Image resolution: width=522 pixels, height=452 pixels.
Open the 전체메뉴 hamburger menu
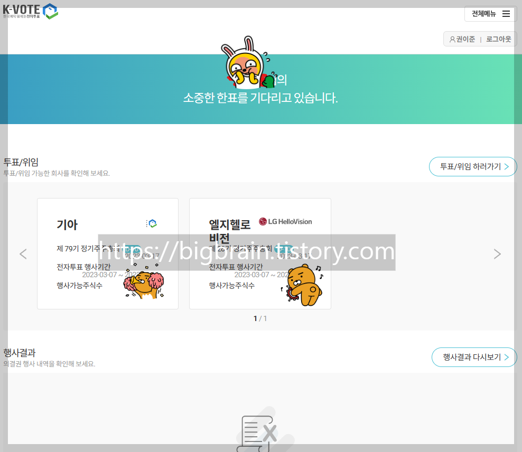(491, 14)
